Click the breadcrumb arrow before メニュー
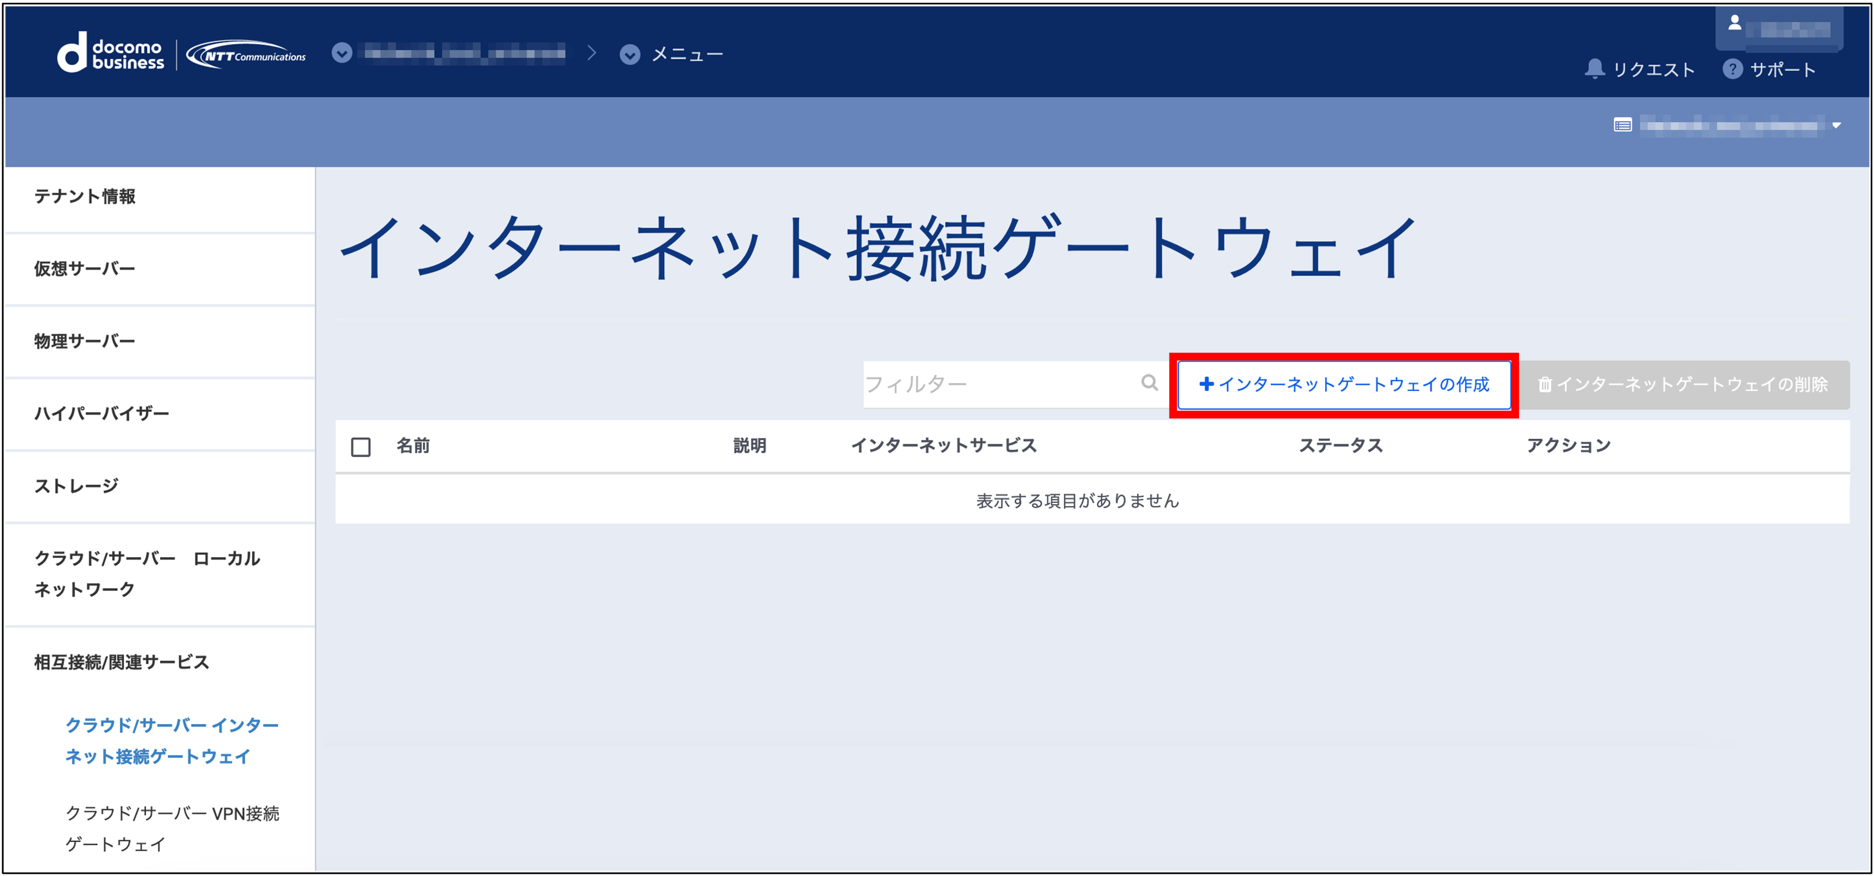This screenshot has height=876, width=1874. [x=591, y=53]
